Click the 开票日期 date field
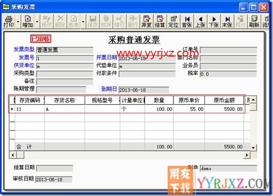The height and width of the screenshot is (196, 273). (147, 58)
